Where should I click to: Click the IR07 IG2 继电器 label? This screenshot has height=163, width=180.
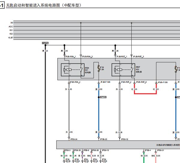139,69
